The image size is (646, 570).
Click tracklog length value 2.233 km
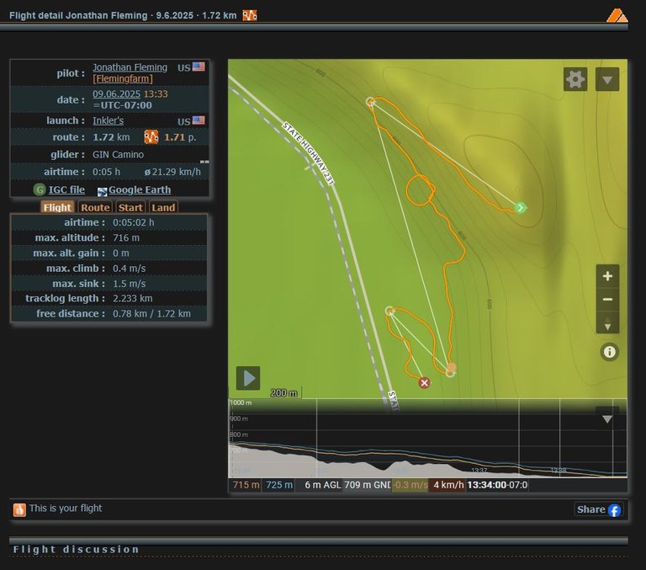pyautogui.click(x=133, y=298)
